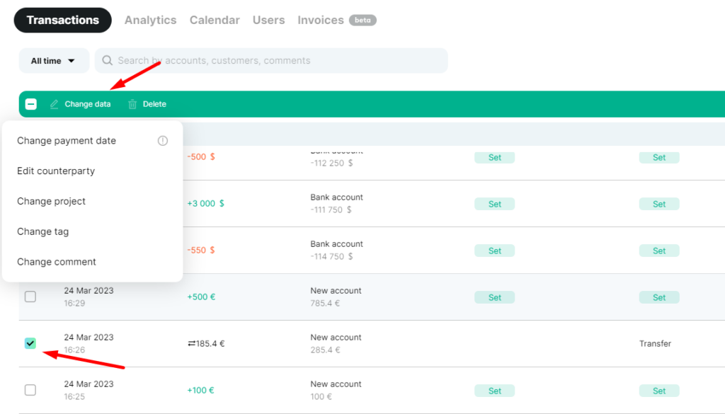
Task: Click the 24 Mar 2023 16:29 date
Action: point(89,297)
